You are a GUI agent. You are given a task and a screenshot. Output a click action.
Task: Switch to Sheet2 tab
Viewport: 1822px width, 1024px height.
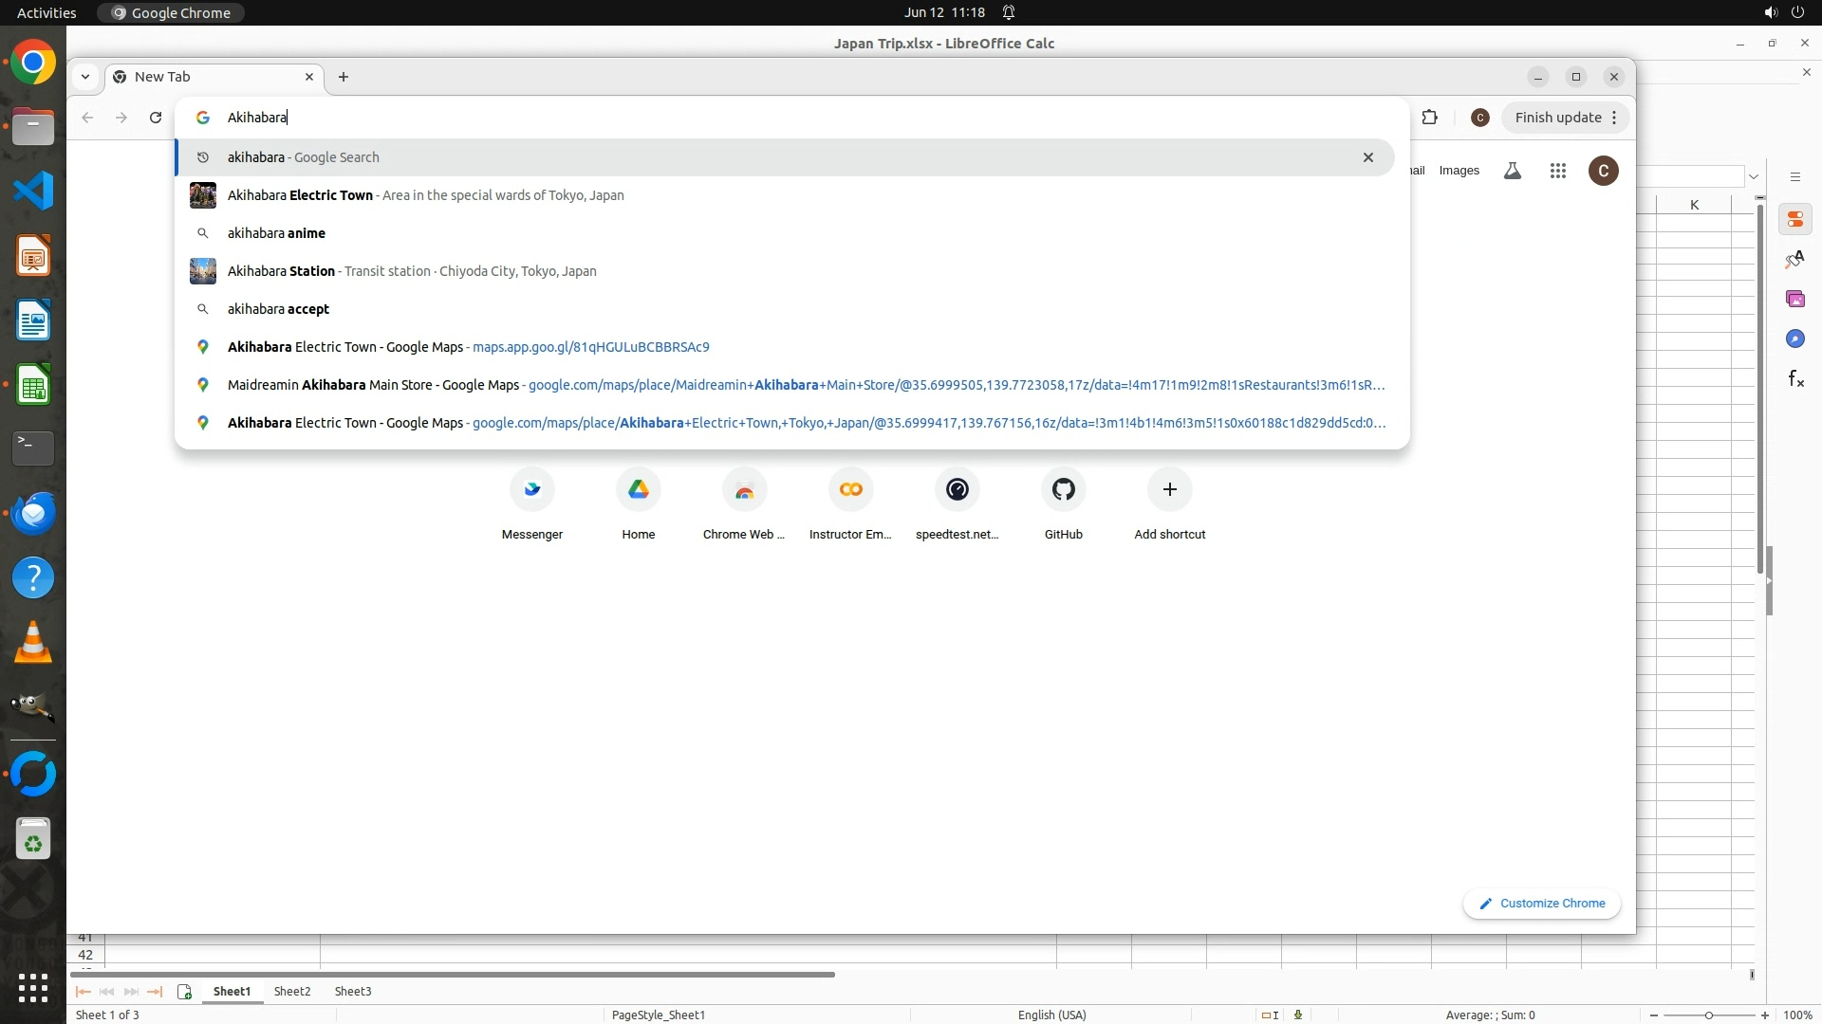[x=291, y=991]
